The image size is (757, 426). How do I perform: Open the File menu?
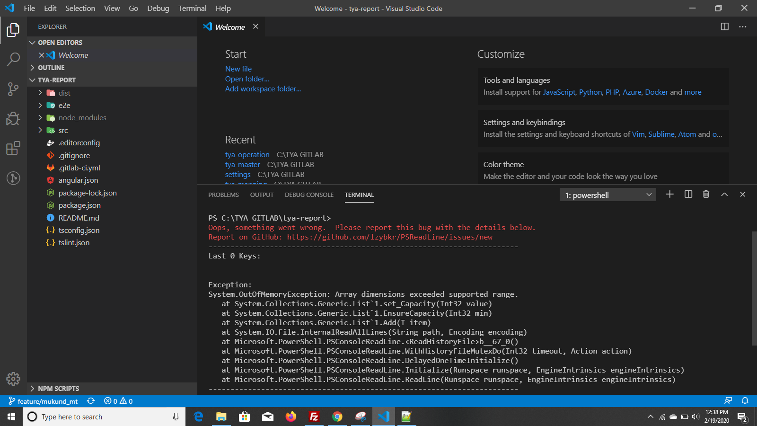29,8
